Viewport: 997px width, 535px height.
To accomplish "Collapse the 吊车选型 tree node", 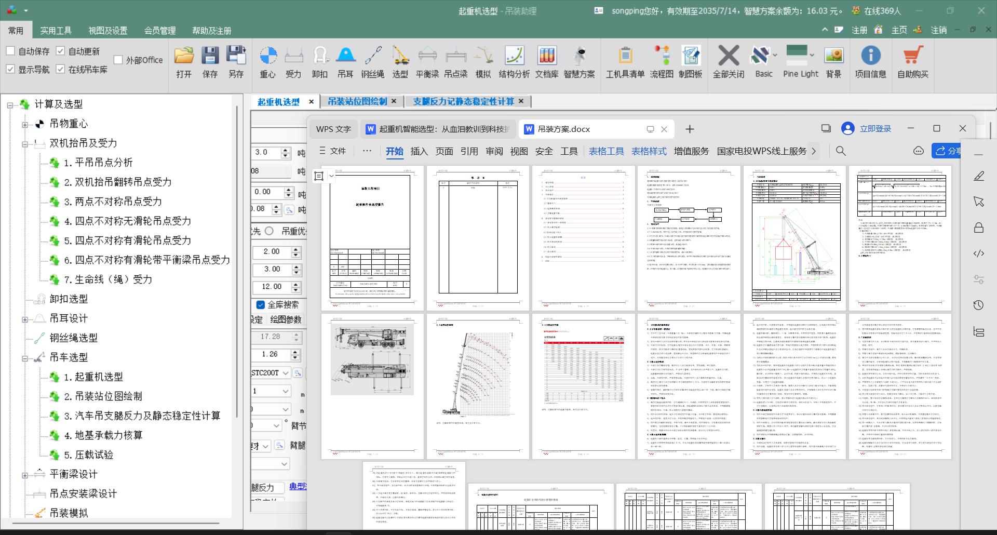I will tap(25, 358).
